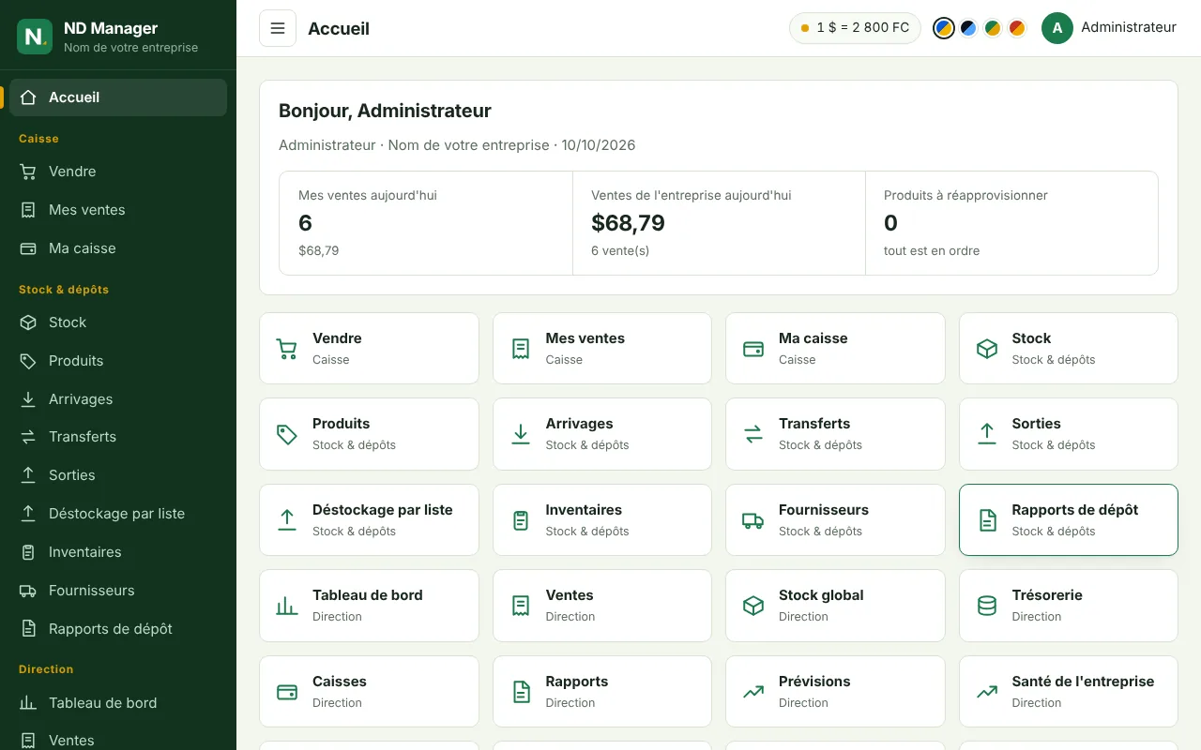Screen dimensions: 1201x750
Task: Open Mes ventes in the sidebar menu
Action: click(x=118, y=210)
